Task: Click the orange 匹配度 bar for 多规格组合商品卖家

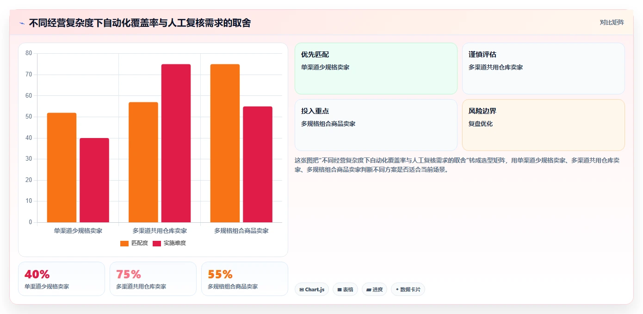Action: [225, 143]
